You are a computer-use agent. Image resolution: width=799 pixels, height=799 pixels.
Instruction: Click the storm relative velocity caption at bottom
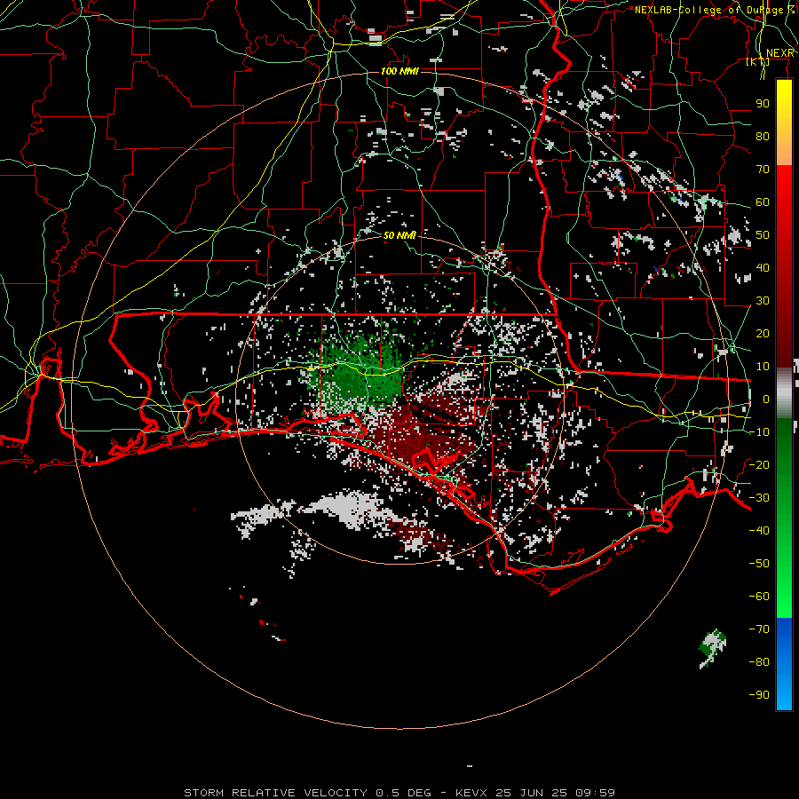tap(399, 793)
